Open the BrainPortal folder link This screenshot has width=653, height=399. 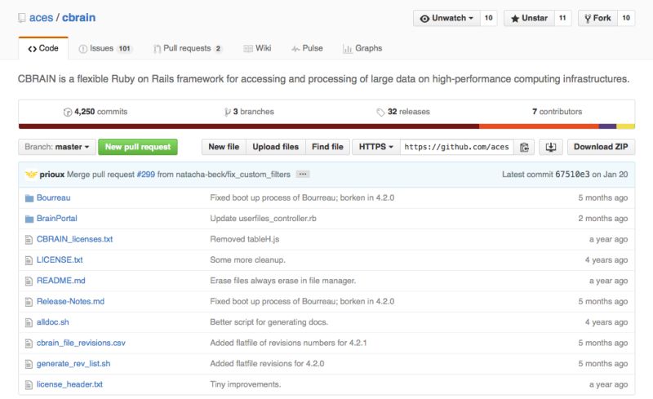coord(56,219)
